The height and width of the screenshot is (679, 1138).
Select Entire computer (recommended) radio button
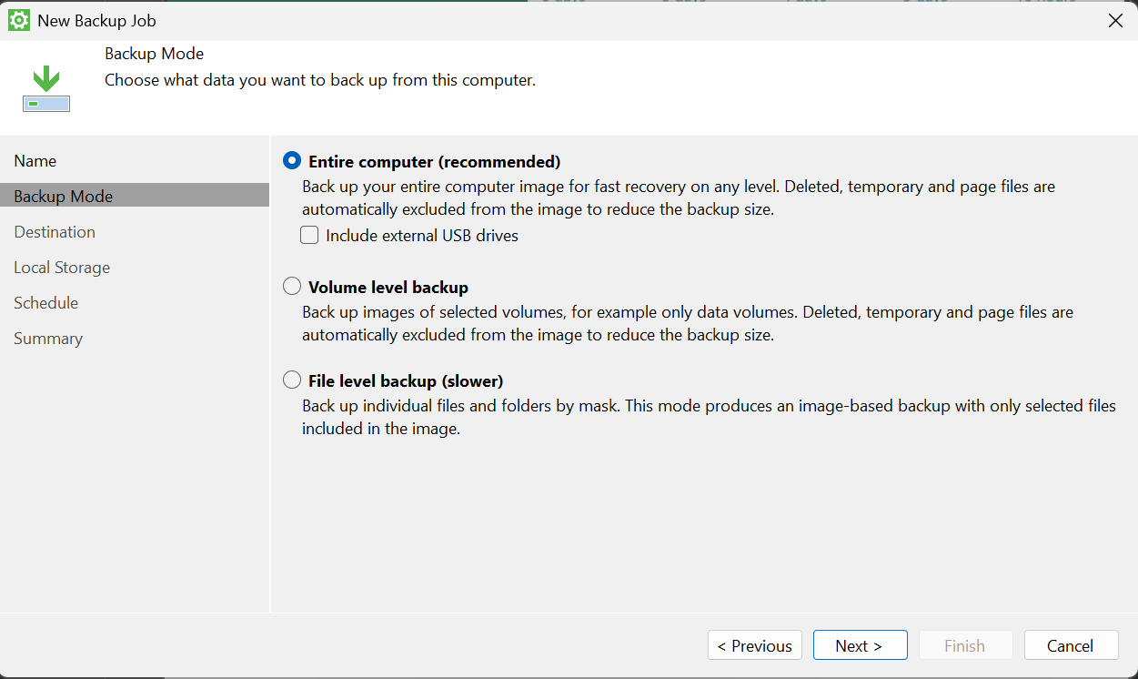[292, 161]
